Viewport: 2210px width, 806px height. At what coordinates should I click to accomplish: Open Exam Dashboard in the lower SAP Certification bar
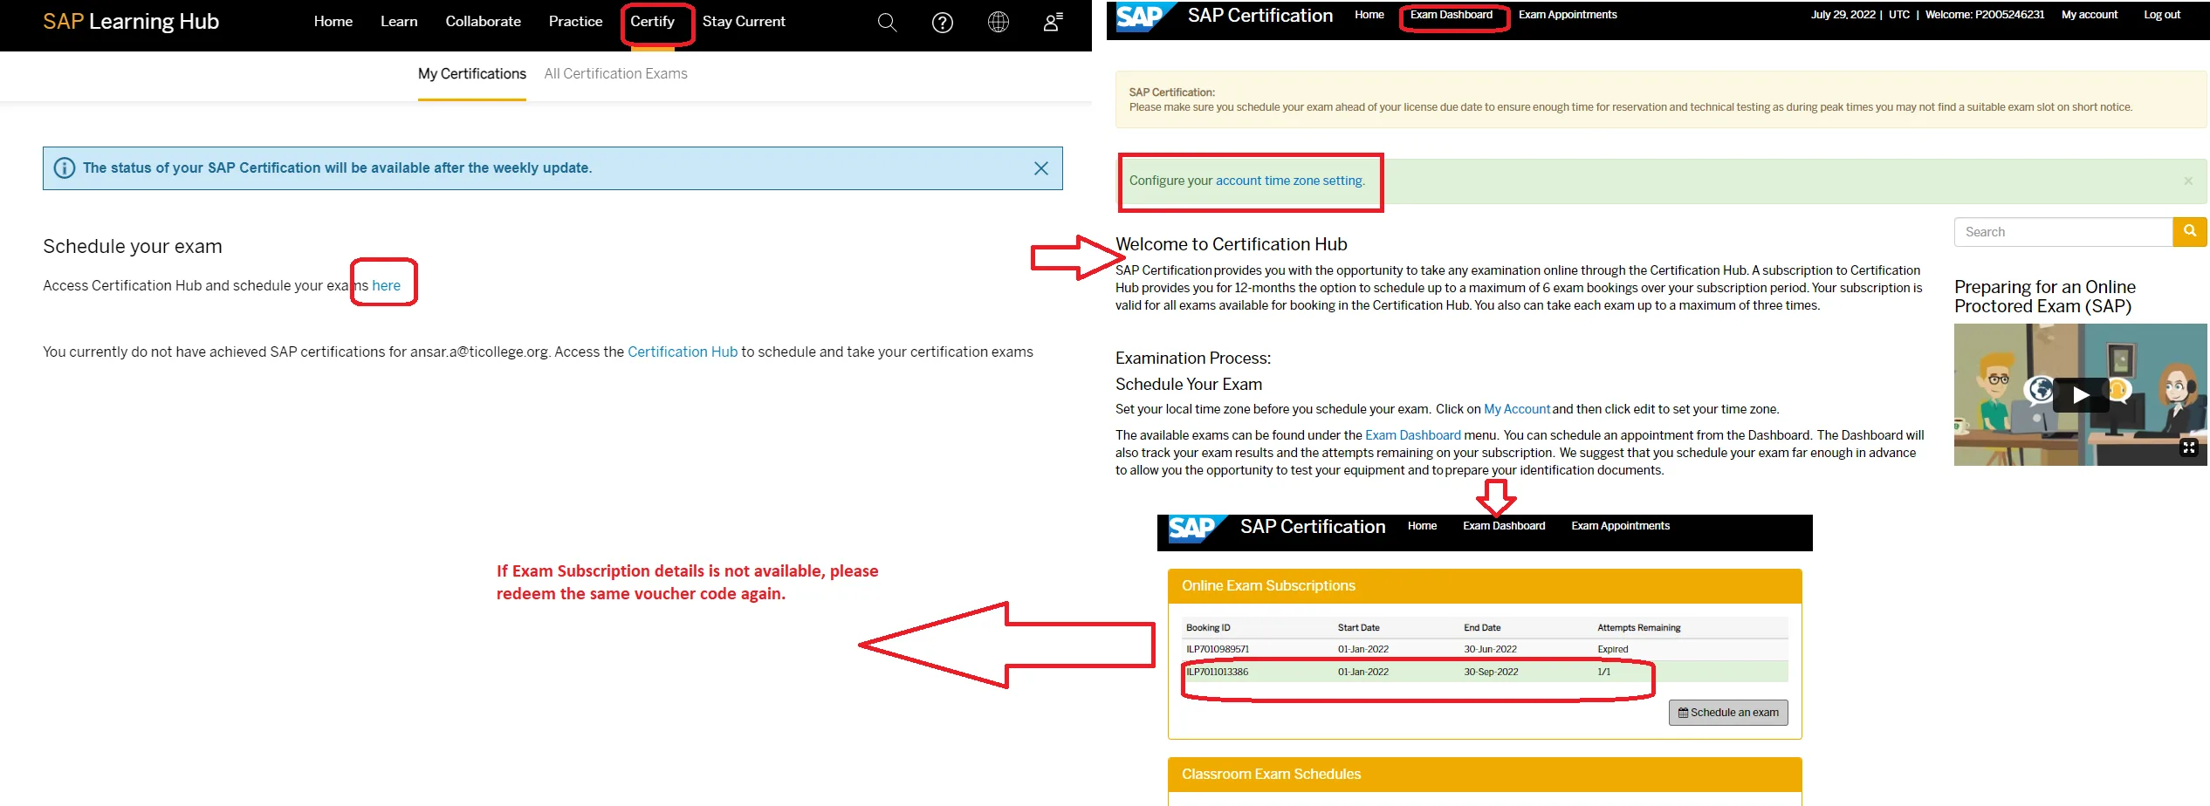[x=1504, y=526]
